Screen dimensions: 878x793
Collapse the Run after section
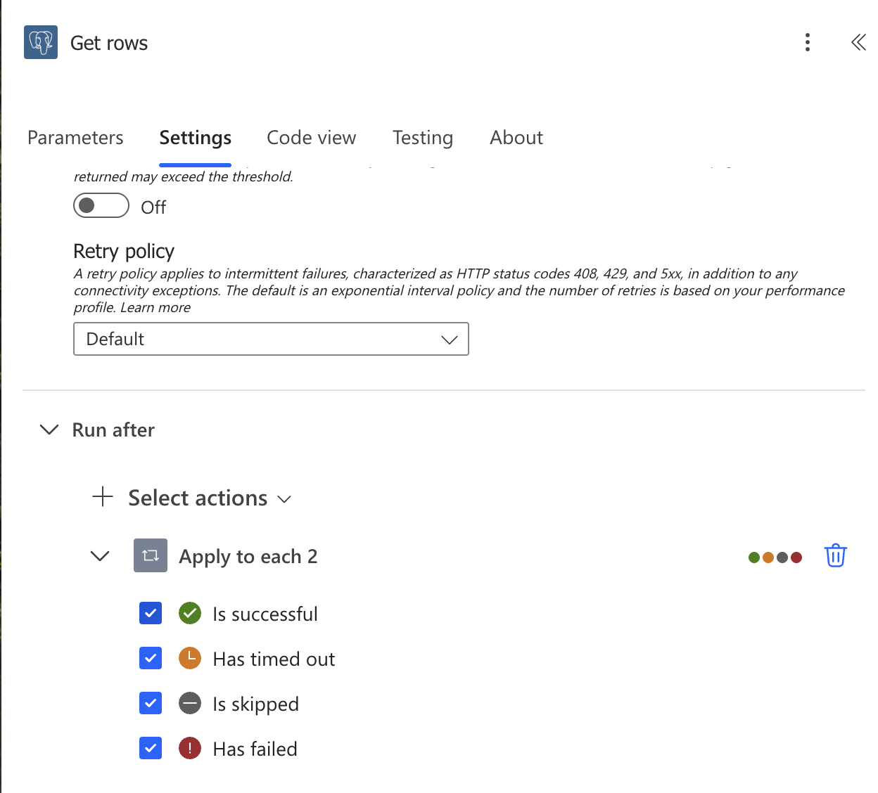coord(49,430)
